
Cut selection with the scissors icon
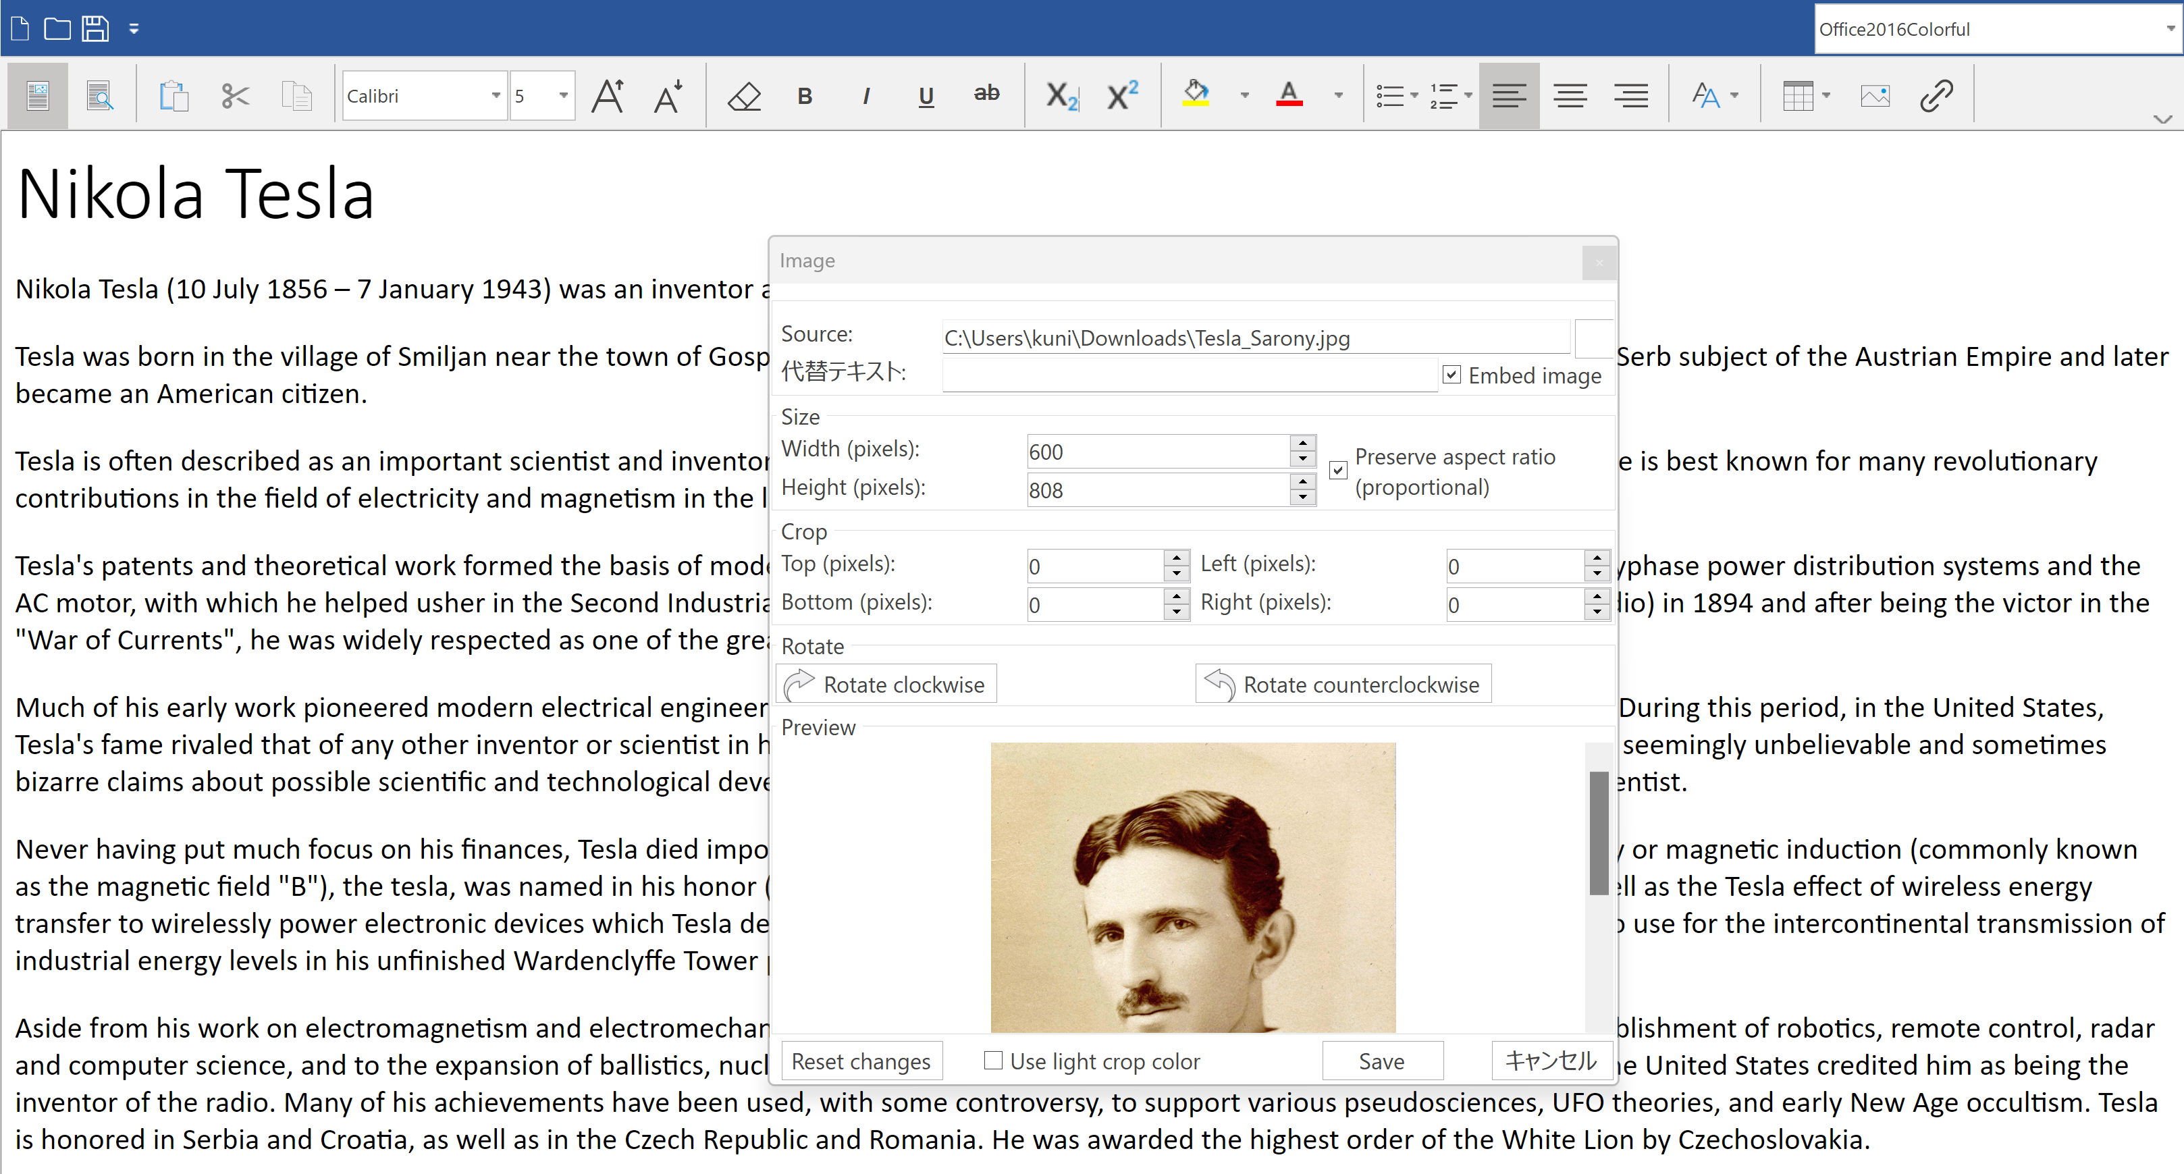[235, 96]
